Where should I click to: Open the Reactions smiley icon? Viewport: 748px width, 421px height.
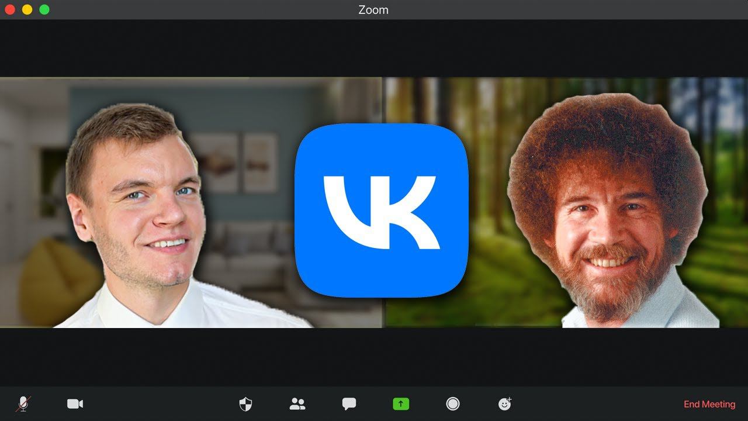[504, 403]
